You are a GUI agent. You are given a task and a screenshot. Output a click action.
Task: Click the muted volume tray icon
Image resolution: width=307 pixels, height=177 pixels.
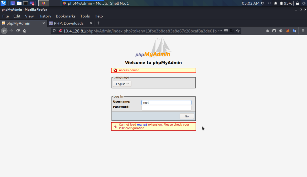coord(269,3)
